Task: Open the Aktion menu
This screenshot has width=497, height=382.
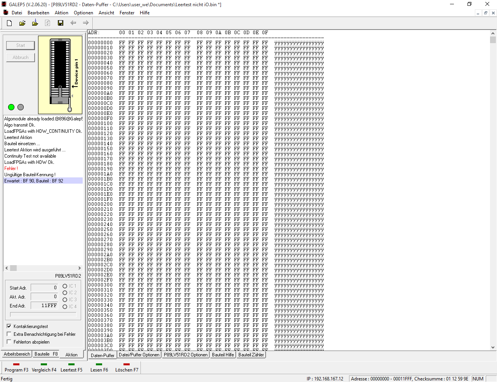Action: coord(61,13)
